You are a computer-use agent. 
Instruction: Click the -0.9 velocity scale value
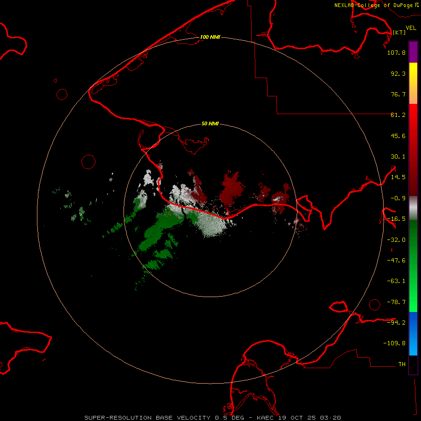point(398,198)
